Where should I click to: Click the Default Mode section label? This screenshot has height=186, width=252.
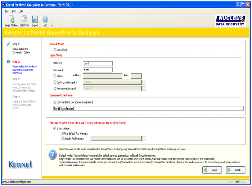click(x=57, y=44)
